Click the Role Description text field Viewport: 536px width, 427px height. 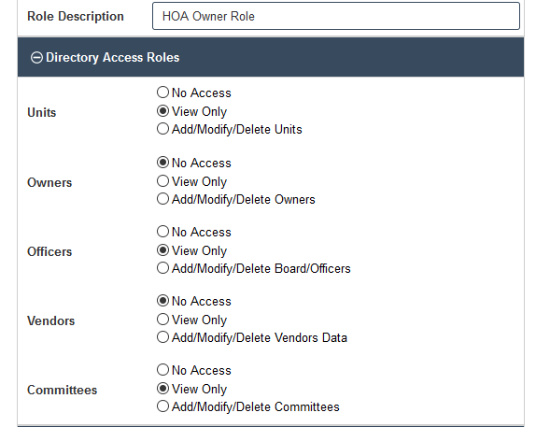pos(336,16)
